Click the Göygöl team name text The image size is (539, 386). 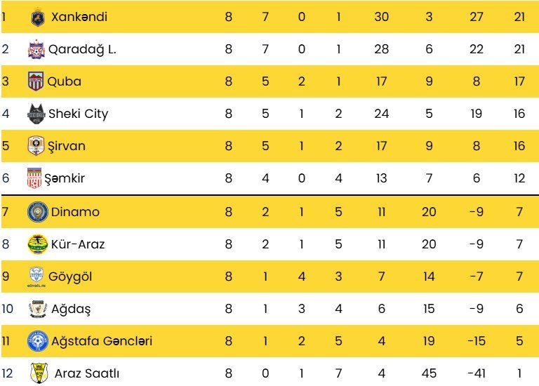click(70, 277)
